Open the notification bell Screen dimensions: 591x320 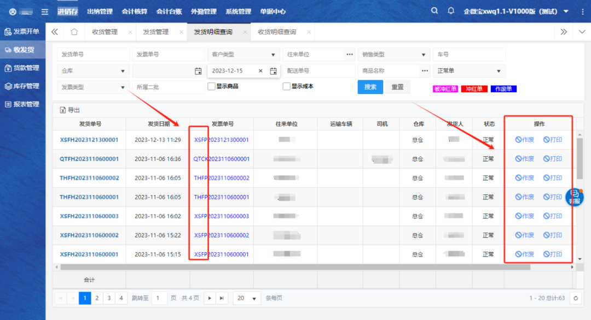click(x=451, y=11)
